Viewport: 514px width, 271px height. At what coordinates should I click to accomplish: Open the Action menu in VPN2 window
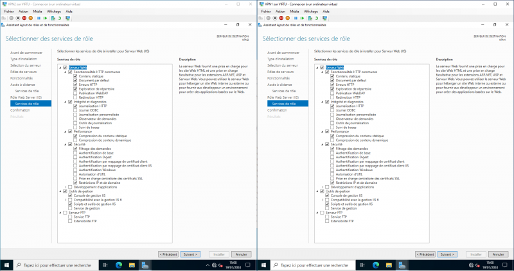[23, 12]
